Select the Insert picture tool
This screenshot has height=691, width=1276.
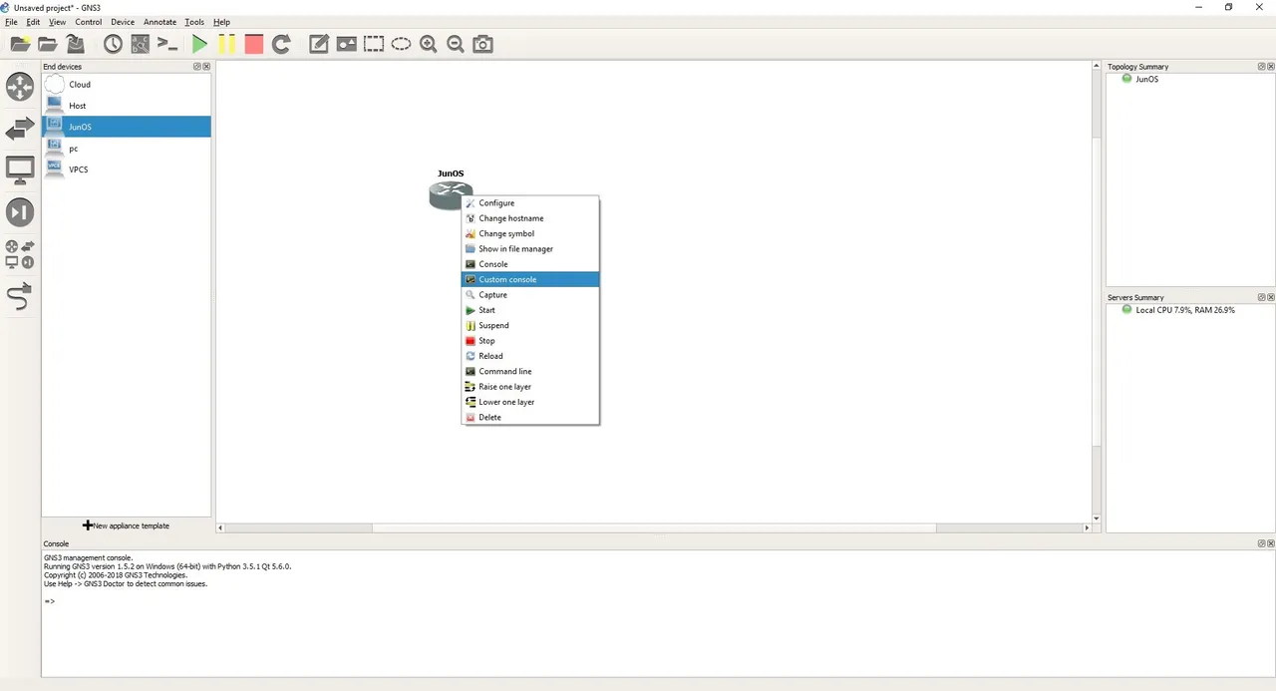click(346, 44)
